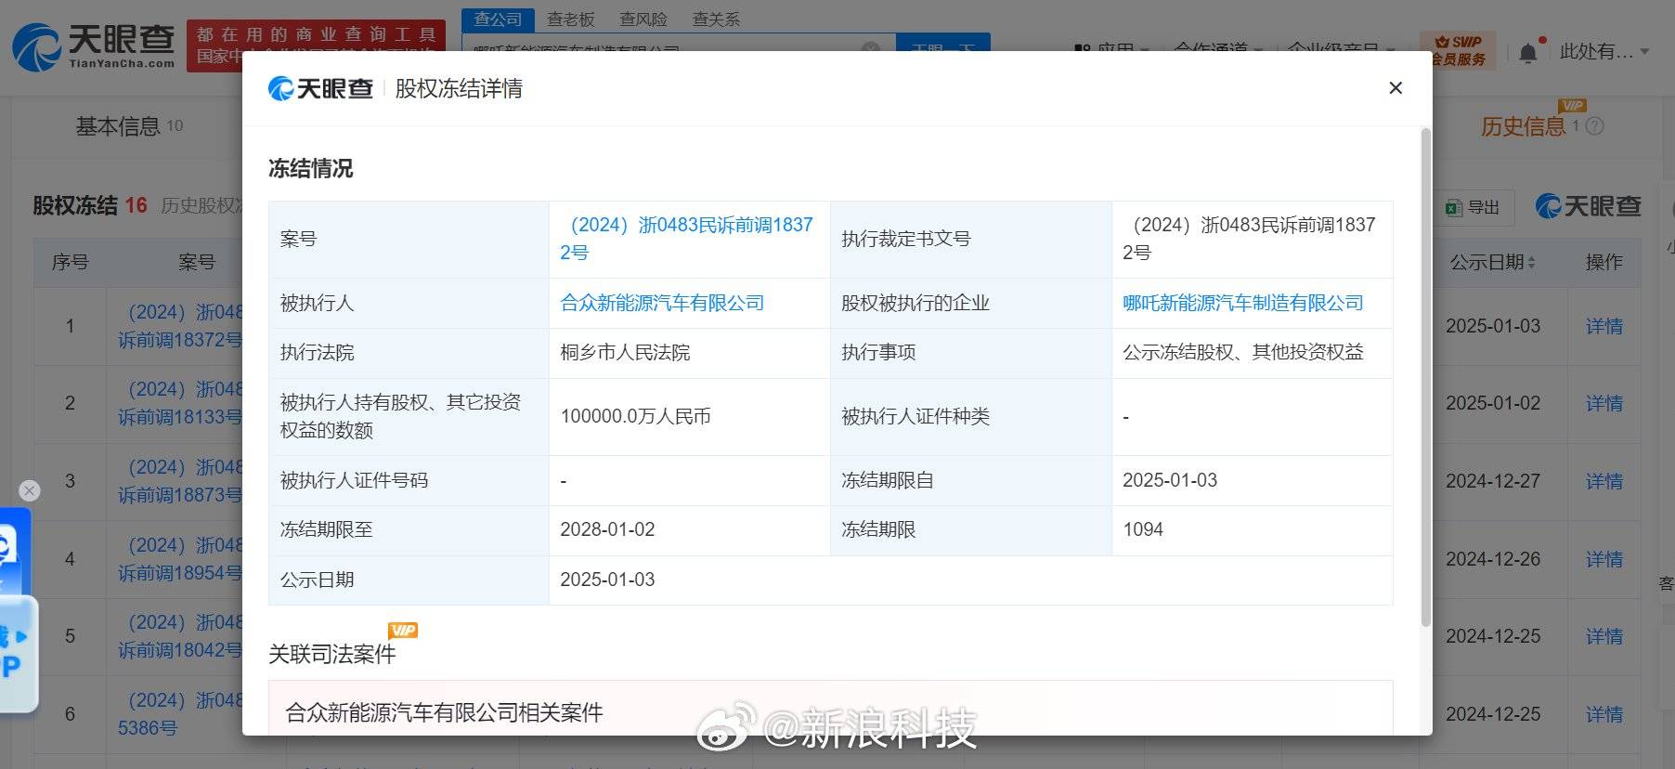Click the 股权冻结 16 section heading
1675x769 pixels.
tap(90, 205)
